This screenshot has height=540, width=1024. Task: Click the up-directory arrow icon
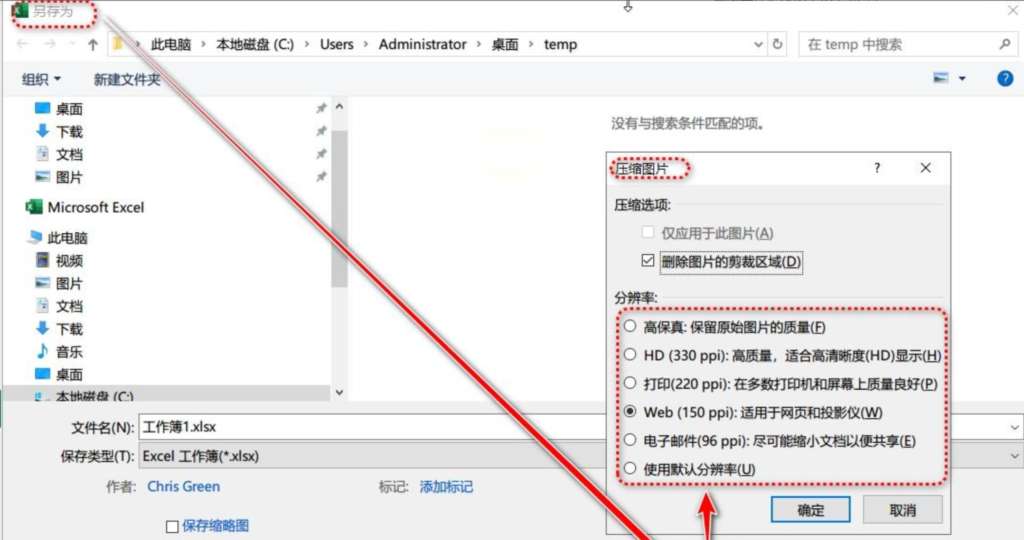[93, 45]
